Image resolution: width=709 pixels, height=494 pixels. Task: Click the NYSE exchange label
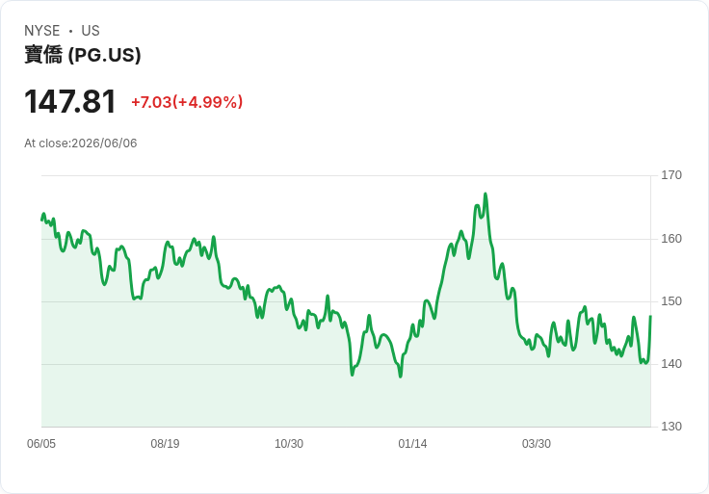point(42,31)
